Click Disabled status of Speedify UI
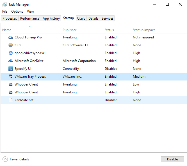The image size is (187, 166). pos(111,69)
